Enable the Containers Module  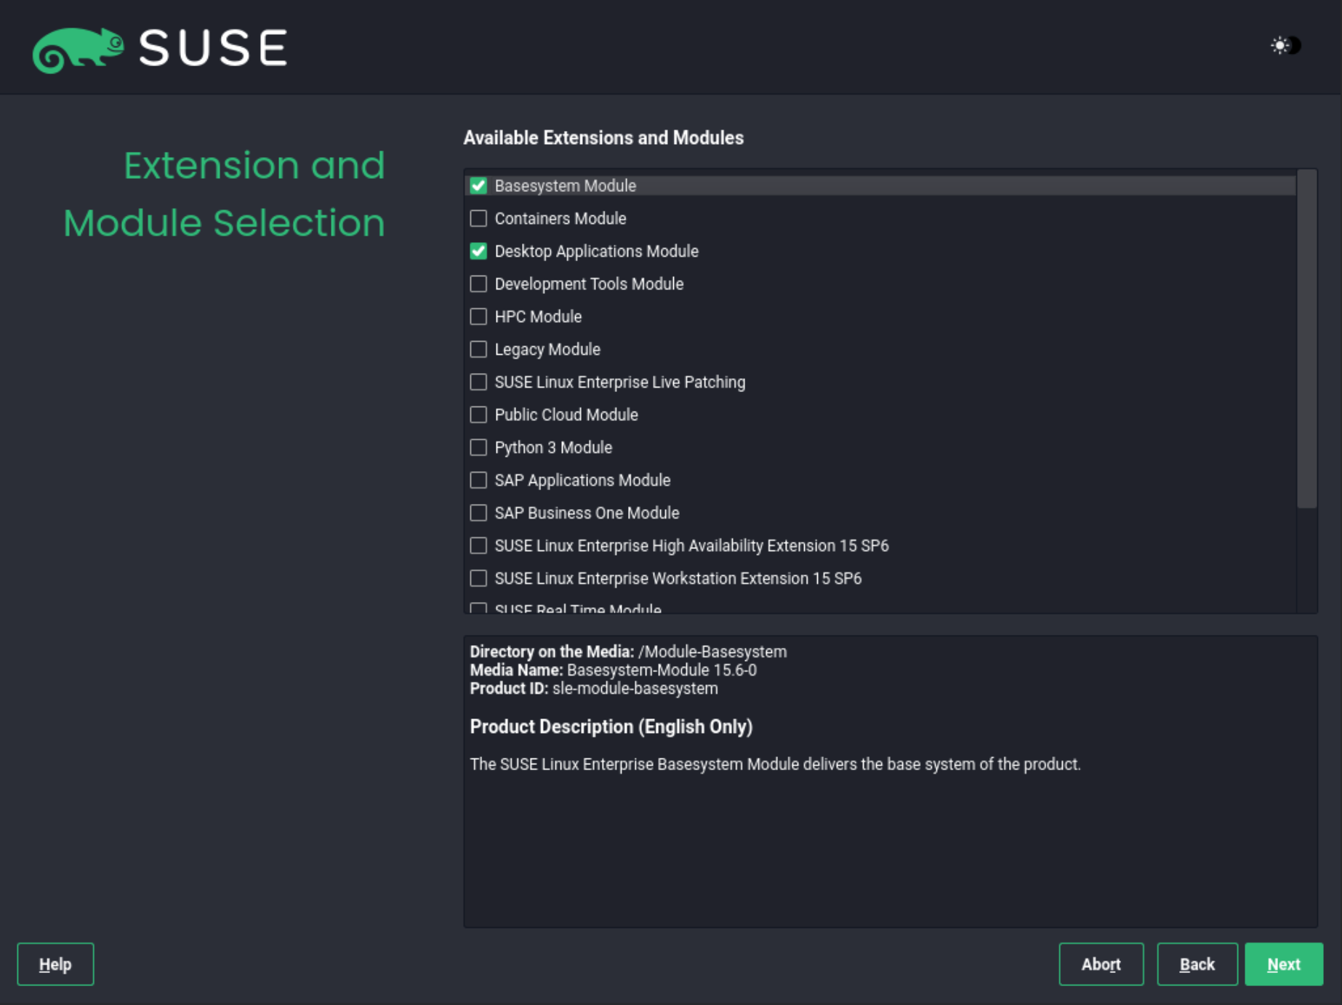(478, 218)
